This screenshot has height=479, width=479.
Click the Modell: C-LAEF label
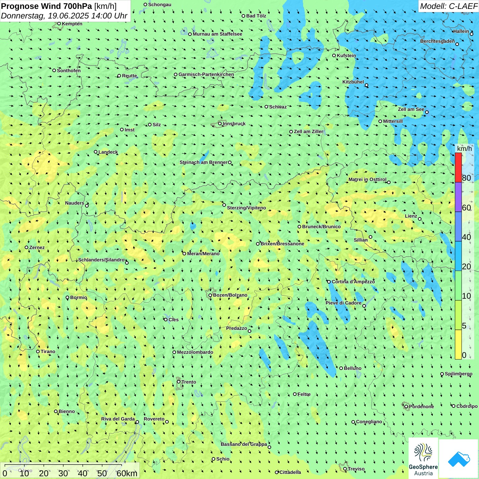coord(449,6)
